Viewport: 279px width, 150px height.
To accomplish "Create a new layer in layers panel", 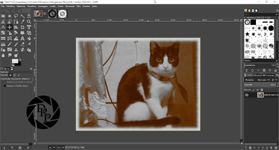I will tap(246, 148).
